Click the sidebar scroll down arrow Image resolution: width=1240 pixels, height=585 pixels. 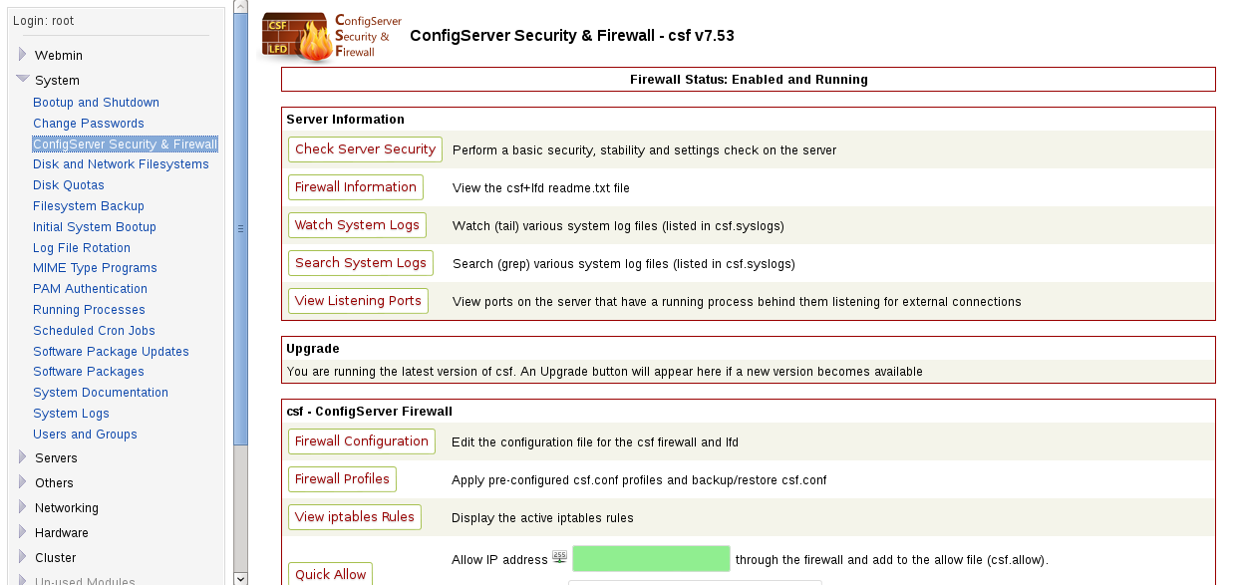point(240,577)
